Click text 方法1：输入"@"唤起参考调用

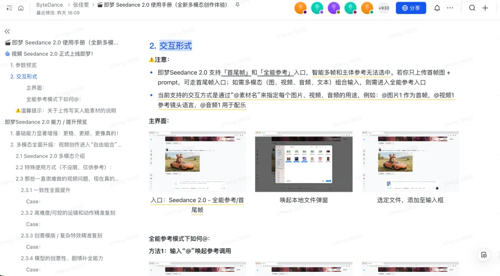coord(190,251)
